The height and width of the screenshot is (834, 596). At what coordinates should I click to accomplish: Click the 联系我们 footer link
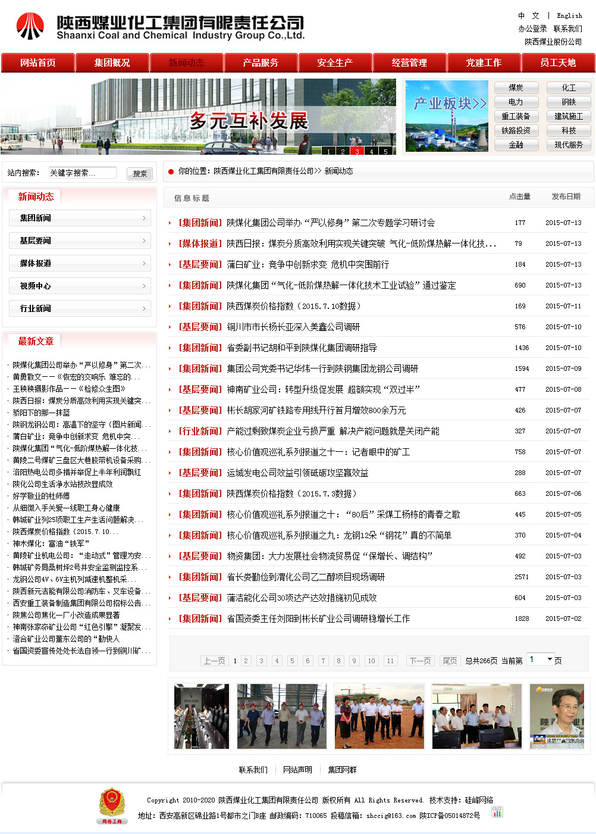coord(253,770)
